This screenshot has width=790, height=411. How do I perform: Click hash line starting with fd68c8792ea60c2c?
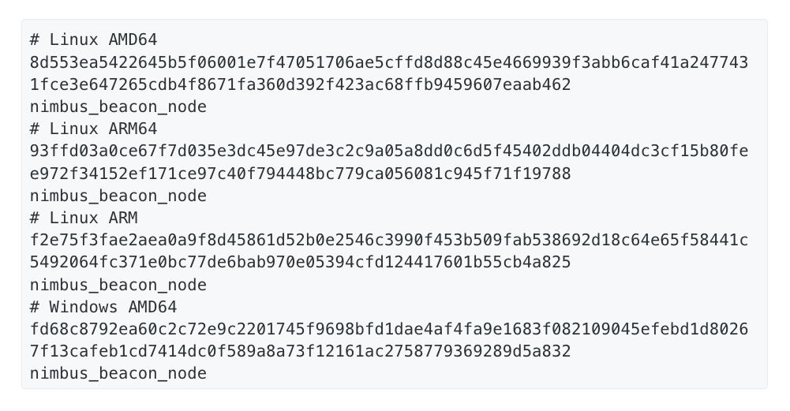click(389, 329)
